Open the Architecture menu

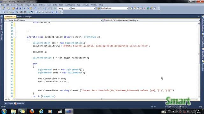tap(70, 5)
